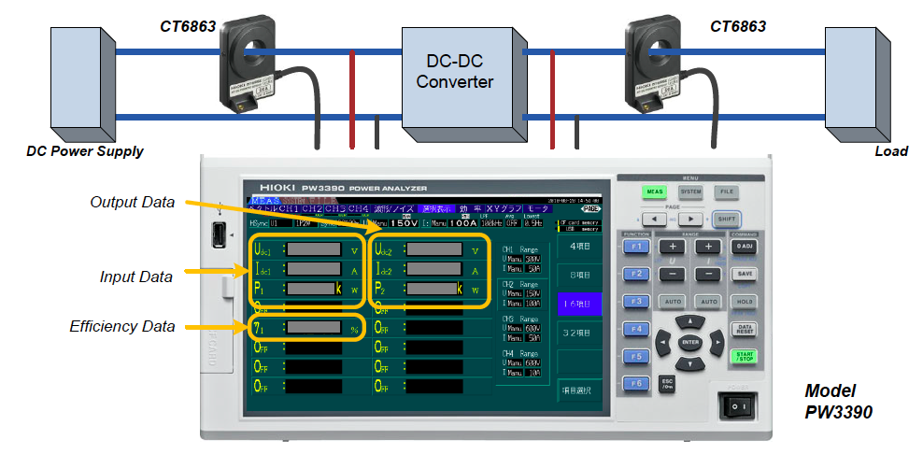Viewport: 923px width, 454px height.
Task: Move cursor down with the down arrow key
Action: coord(689,363)
